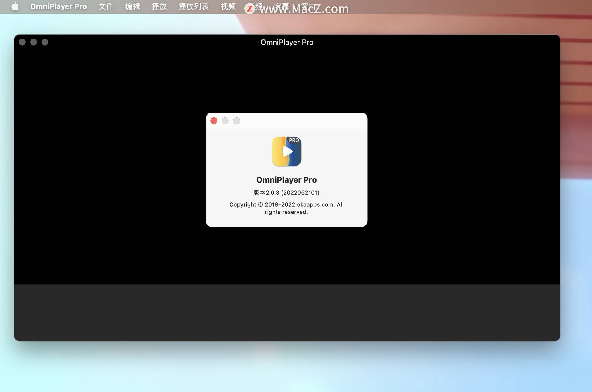592x392 pixels.
Task: Click the version text 版本 2.0.3 (2022062101)
Action: coord(286,192)
